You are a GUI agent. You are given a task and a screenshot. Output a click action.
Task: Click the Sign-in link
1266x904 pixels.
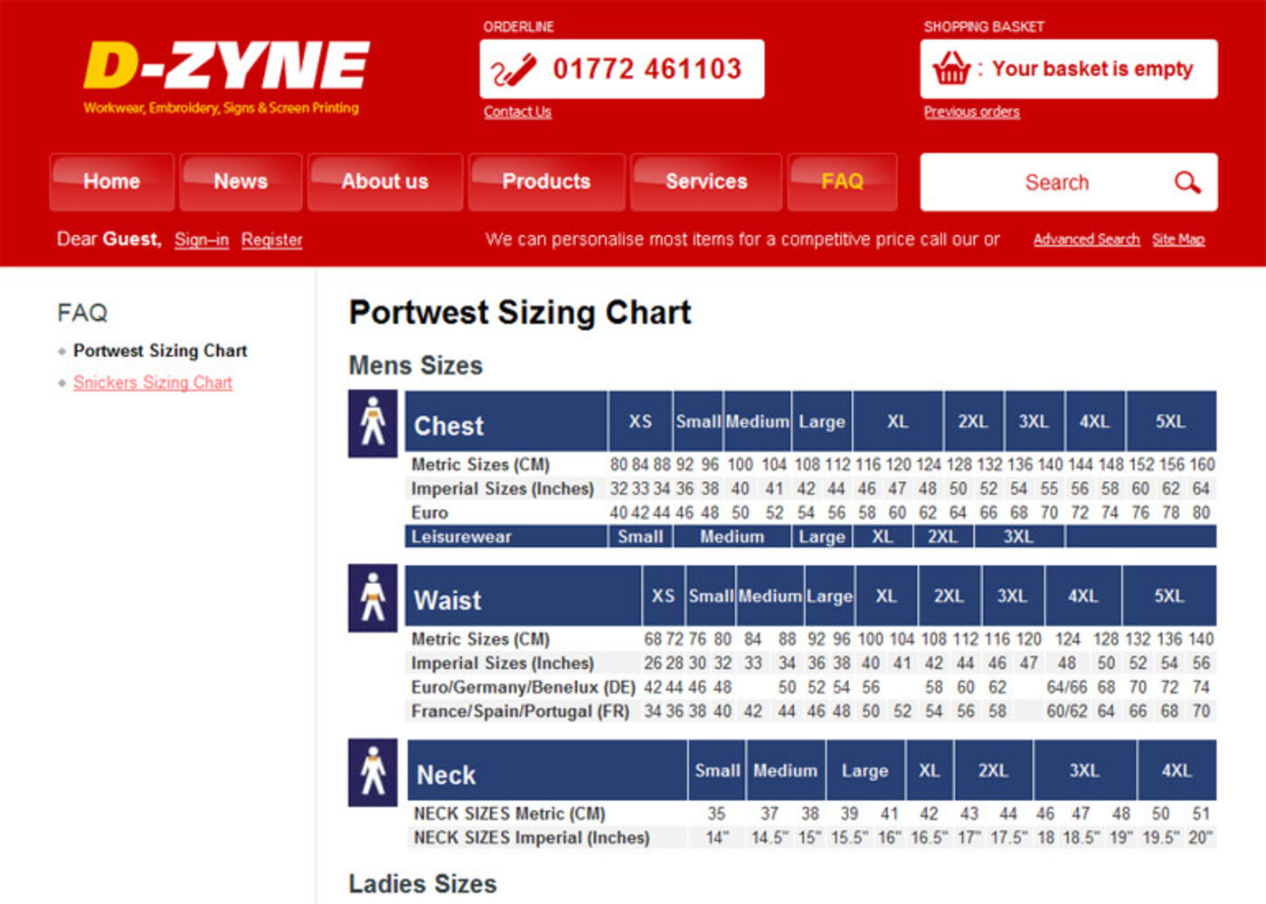(201, 240)
